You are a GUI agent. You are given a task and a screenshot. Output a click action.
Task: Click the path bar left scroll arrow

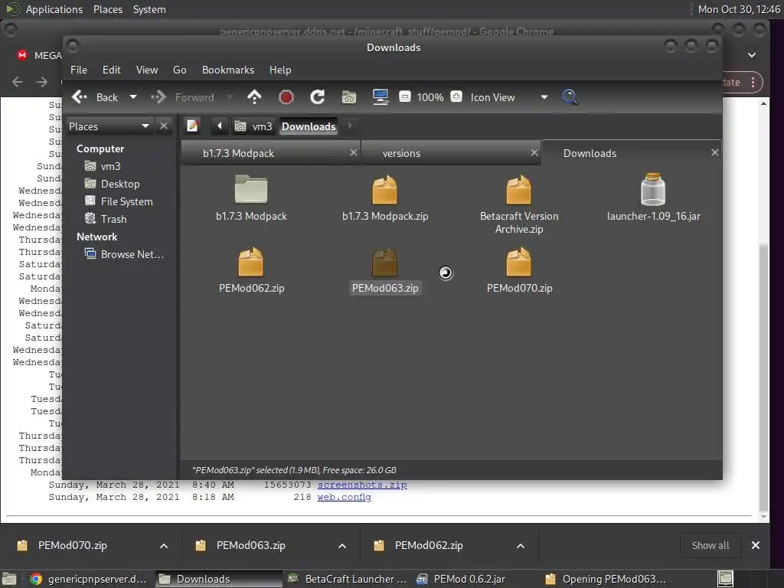[x=219, y=126]
